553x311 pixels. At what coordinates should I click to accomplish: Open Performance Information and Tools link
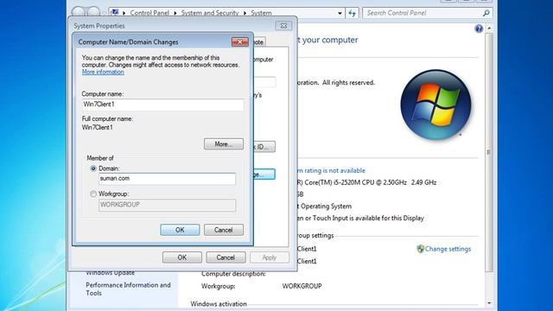coord(128,289)
